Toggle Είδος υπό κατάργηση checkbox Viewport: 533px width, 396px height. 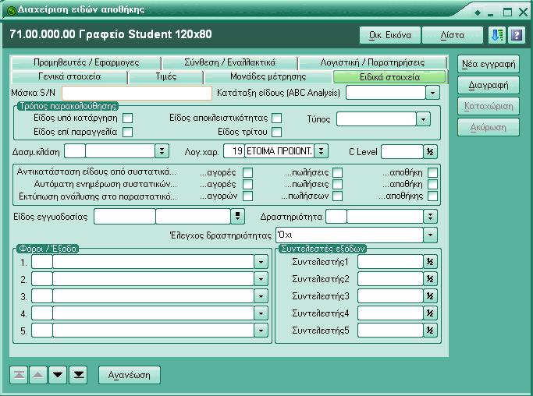[x=127, y=118]
